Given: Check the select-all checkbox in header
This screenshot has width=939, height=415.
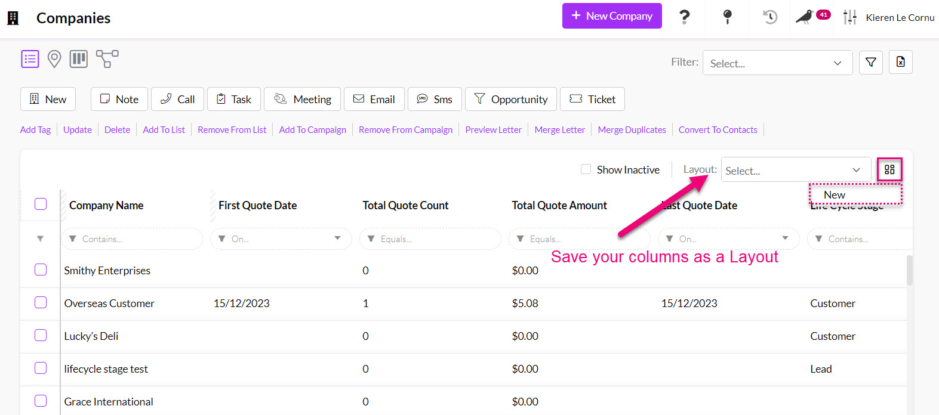Looking at the screenshot, I should (x=41, y=204).
